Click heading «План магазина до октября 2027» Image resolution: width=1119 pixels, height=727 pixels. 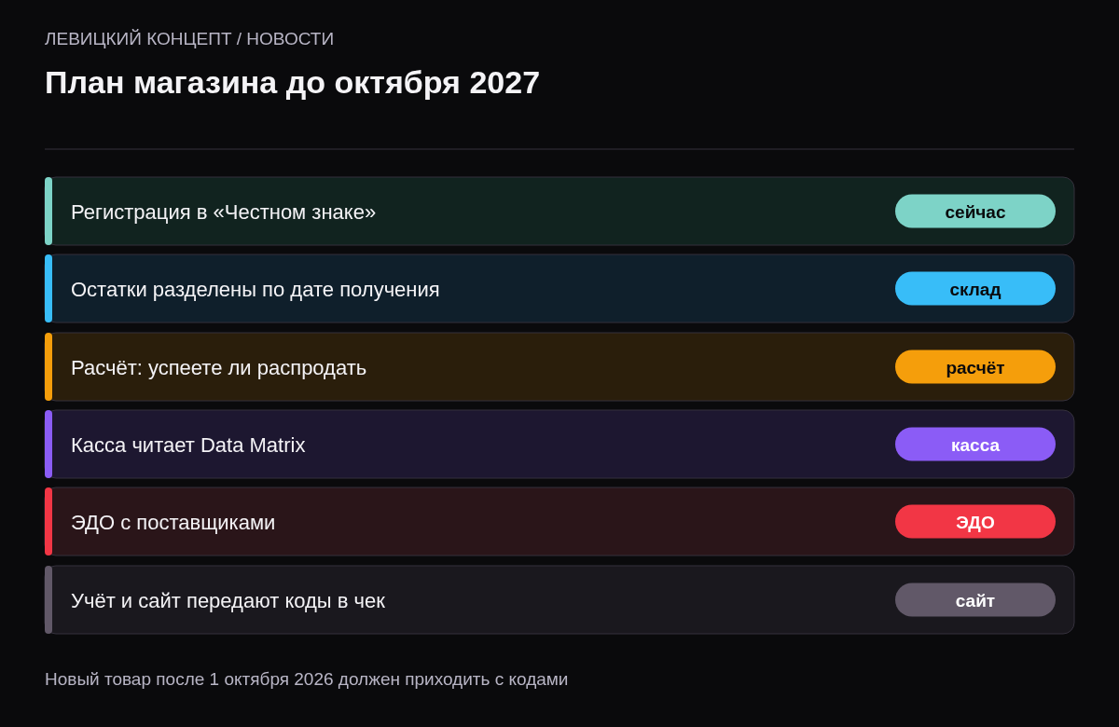click(292, 83)
